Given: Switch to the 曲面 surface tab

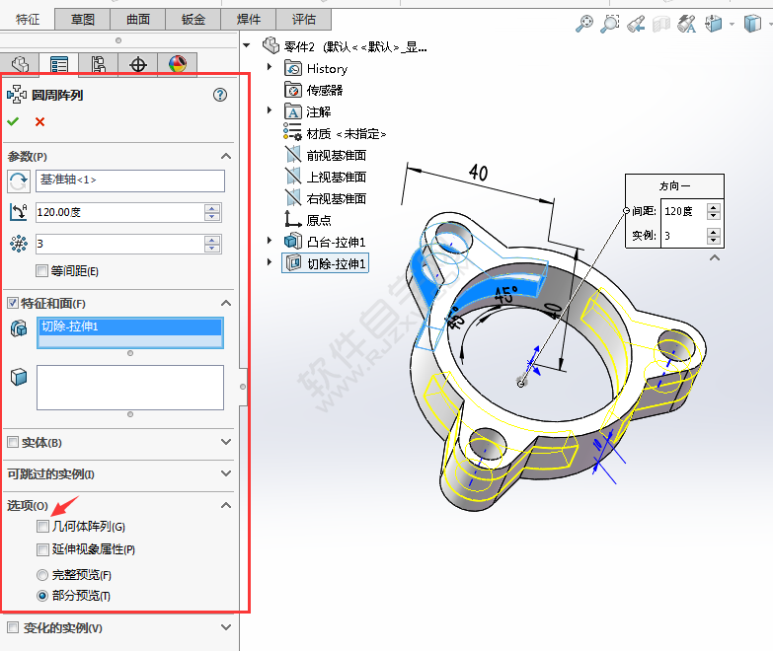Looking at the screenshot, I should click(138, 19).
